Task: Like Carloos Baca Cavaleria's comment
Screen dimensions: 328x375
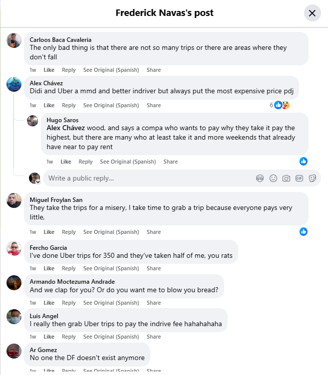Action: [49, 70]
